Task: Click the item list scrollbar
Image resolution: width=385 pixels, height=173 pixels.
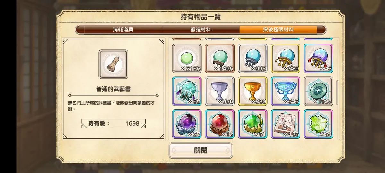Action: click(x=337, y=89)
